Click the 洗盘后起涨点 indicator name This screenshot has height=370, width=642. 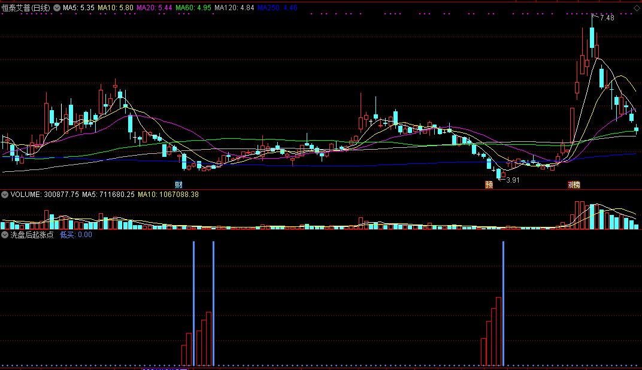click(32, 235)
